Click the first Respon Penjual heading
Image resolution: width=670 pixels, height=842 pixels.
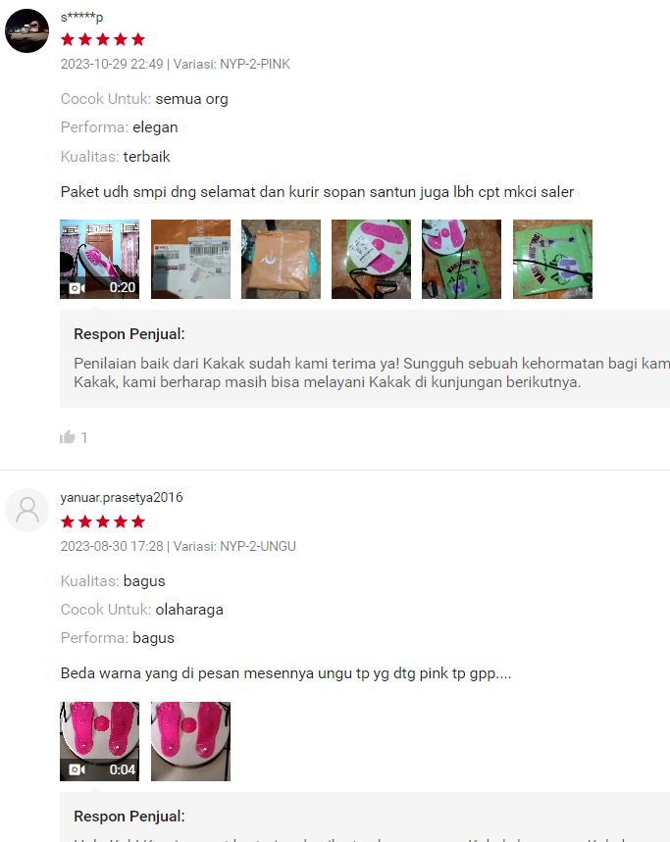[129, 334]
